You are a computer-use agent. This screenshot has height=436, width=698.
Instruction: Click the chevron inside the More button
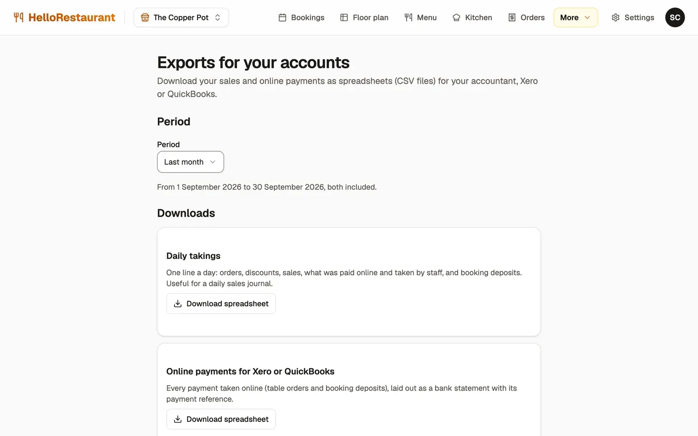click(587, 17)
